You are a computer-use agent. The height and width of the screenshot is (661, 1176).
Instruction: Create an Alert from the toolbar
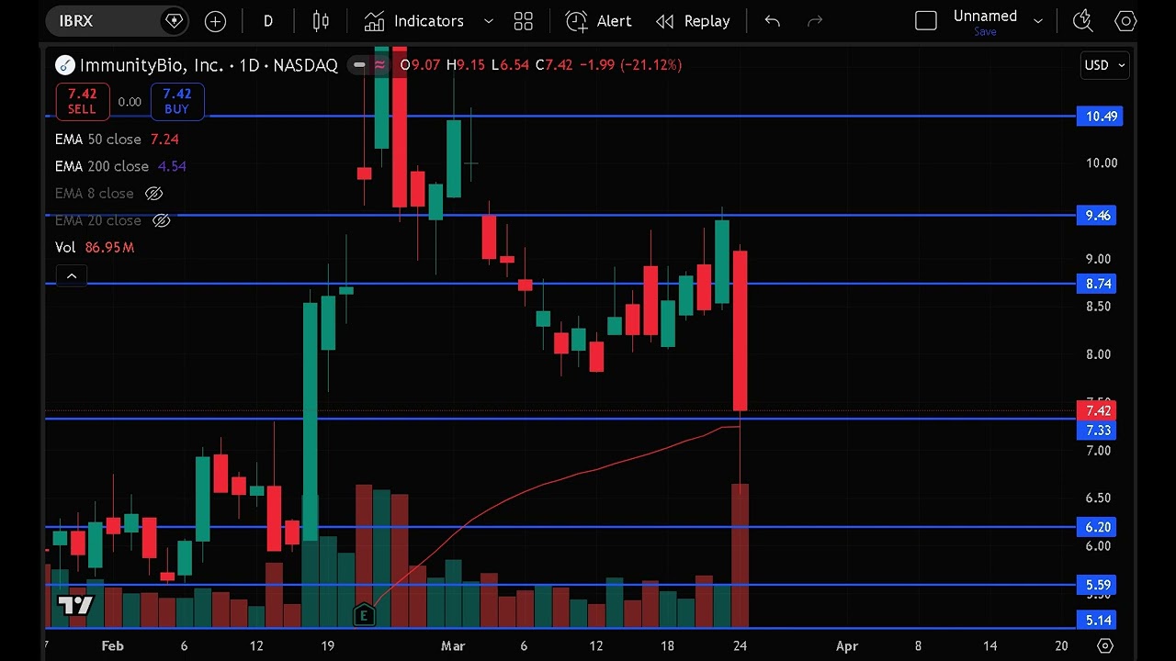click(x=599, y=21)
